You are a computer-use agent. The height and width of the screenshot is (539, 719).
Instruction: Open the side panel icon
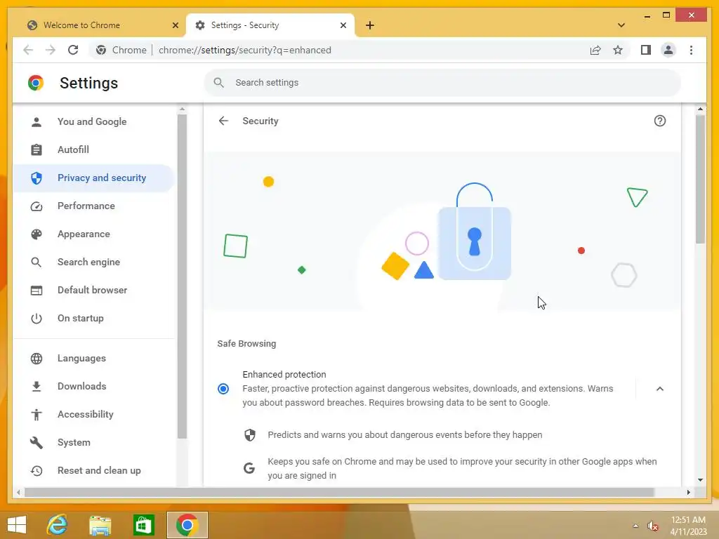click(646, 50)
